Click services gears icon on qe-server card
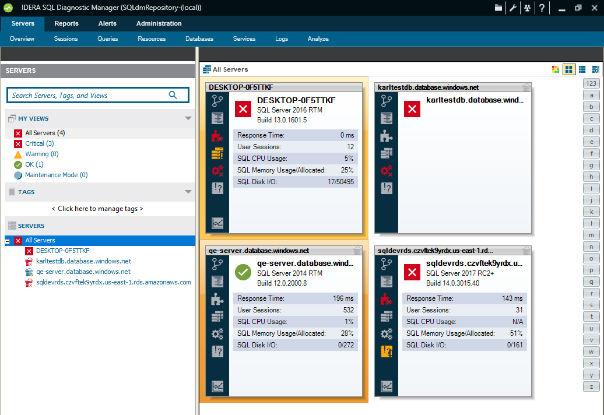604x415 pixels. point(217,334)
